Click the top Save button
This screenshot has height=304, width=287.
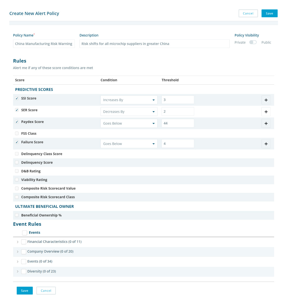269,13
